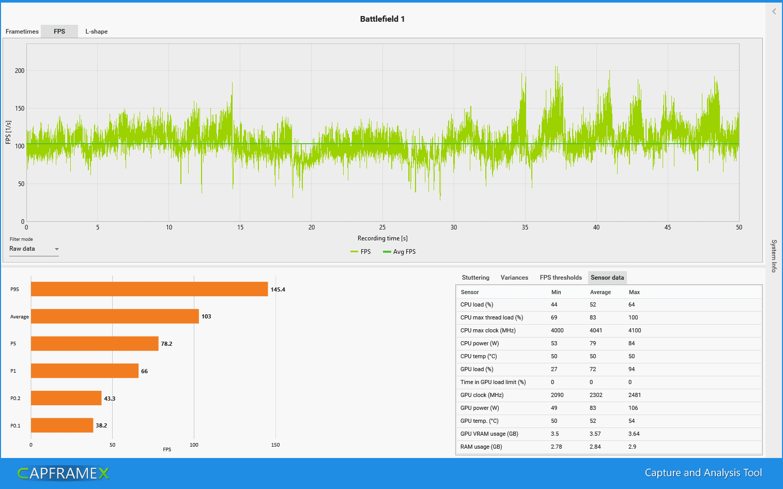
Task: Switch to the Frametimes tab
Action: pos(22,32)
